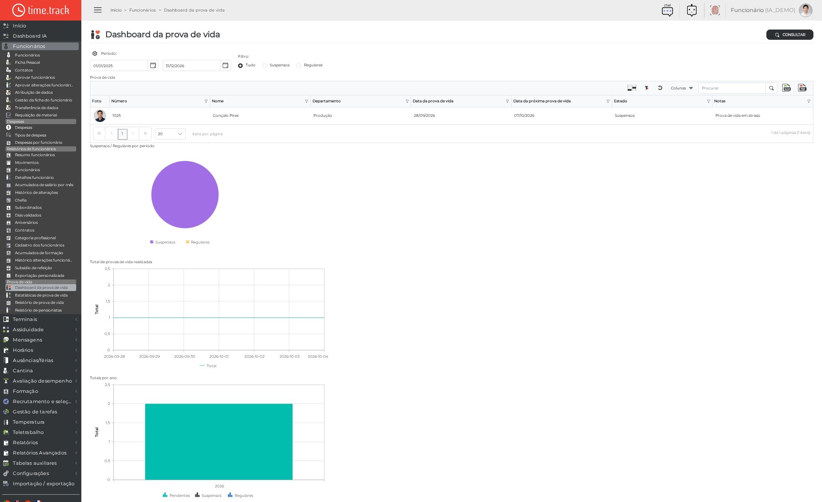Image resolution: width=822 pixels, height=502 pixels.
Task: Click the end date field 31/12/2026
Action: (x=191, y=65)
